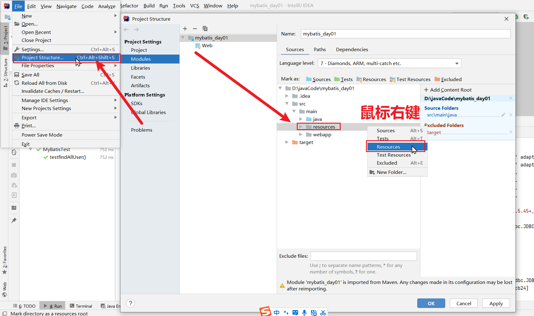The height and width of the screenshot is (316, 534).
Task: Click the pin tab icon in Run panel
Action: pos(14,220)
